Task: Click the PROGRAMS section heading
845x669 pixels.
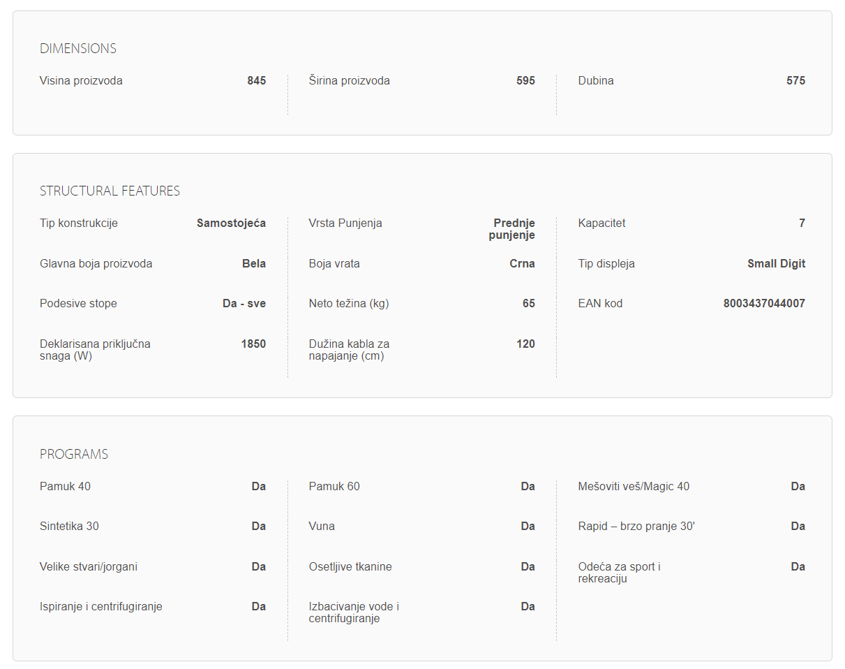Action: pyautogui.click(x=74, y=455)
